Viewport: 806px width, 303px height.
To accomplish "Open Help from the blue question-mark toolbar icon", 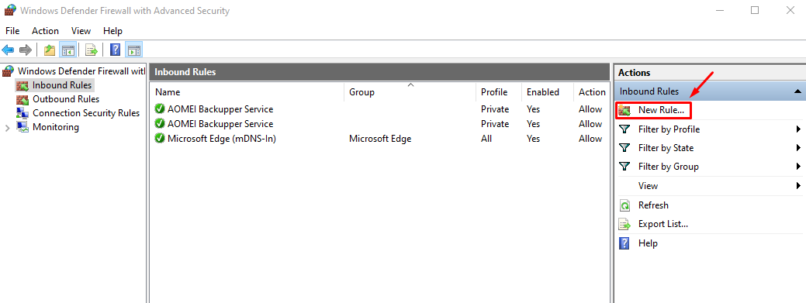I will (116, 50).
